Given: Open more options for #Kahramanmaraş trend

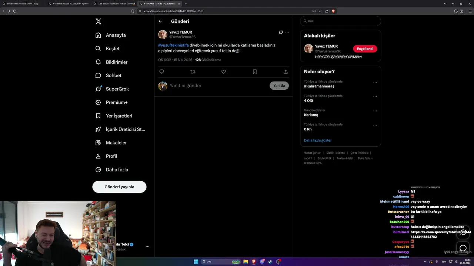Looking at the screenshot, I should click(x=375, y=82).
